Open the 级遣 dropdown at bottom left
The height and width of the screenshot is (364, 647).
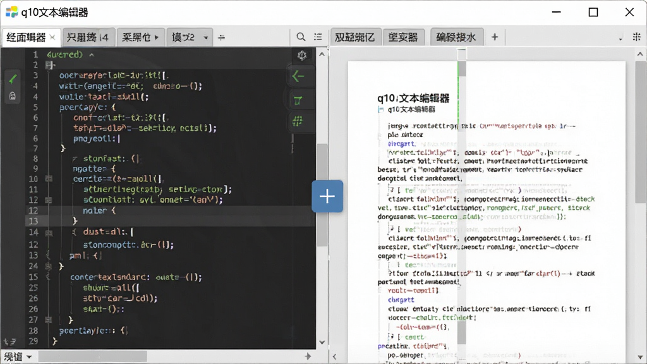tap(18, 356)
